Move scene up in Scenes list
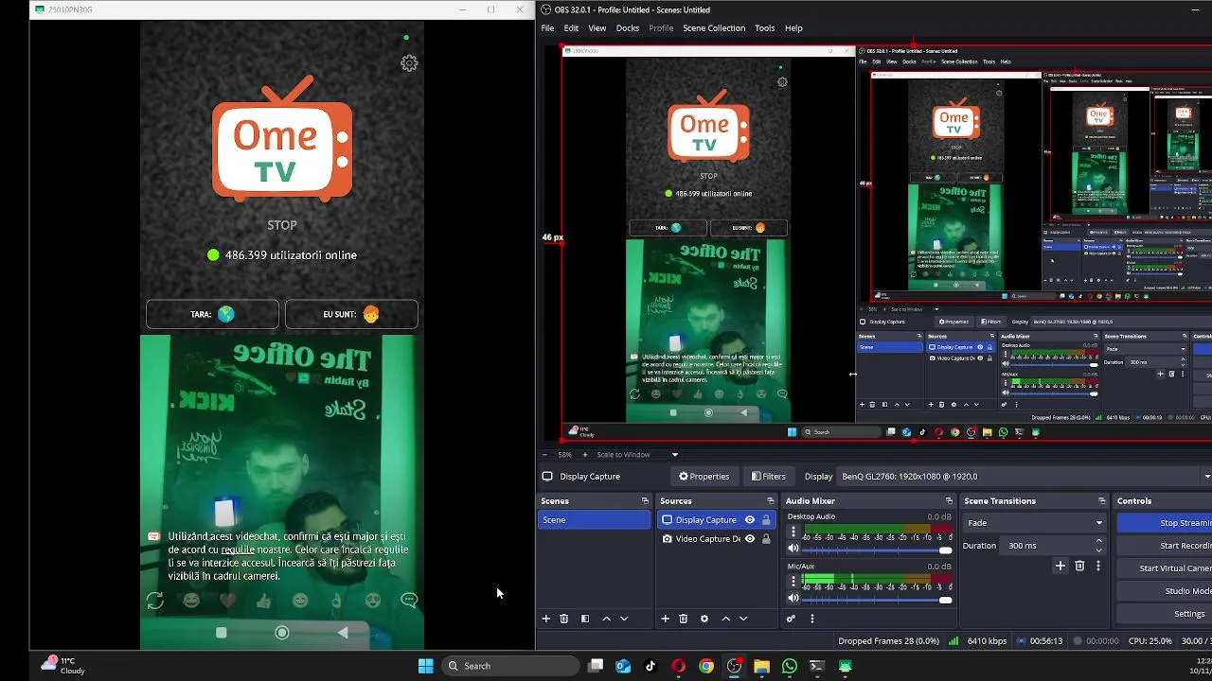1212x681 pixels. coord(607,619)
